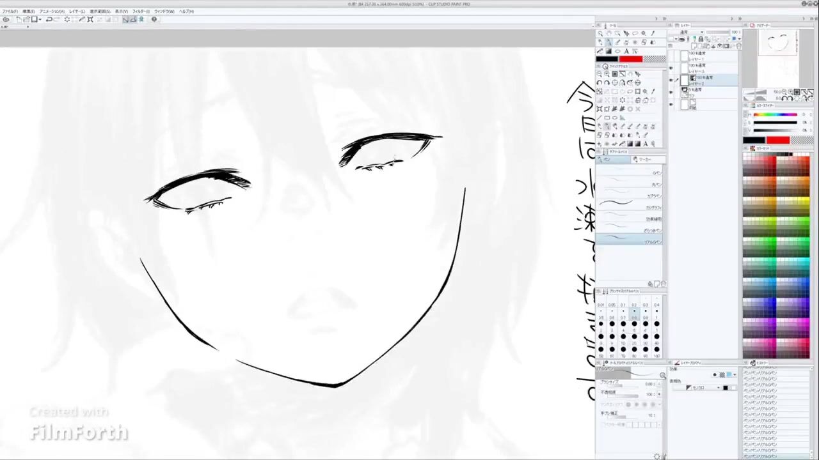Click the Clip Studio logo icon
The image size is (819, 460).
6,19
